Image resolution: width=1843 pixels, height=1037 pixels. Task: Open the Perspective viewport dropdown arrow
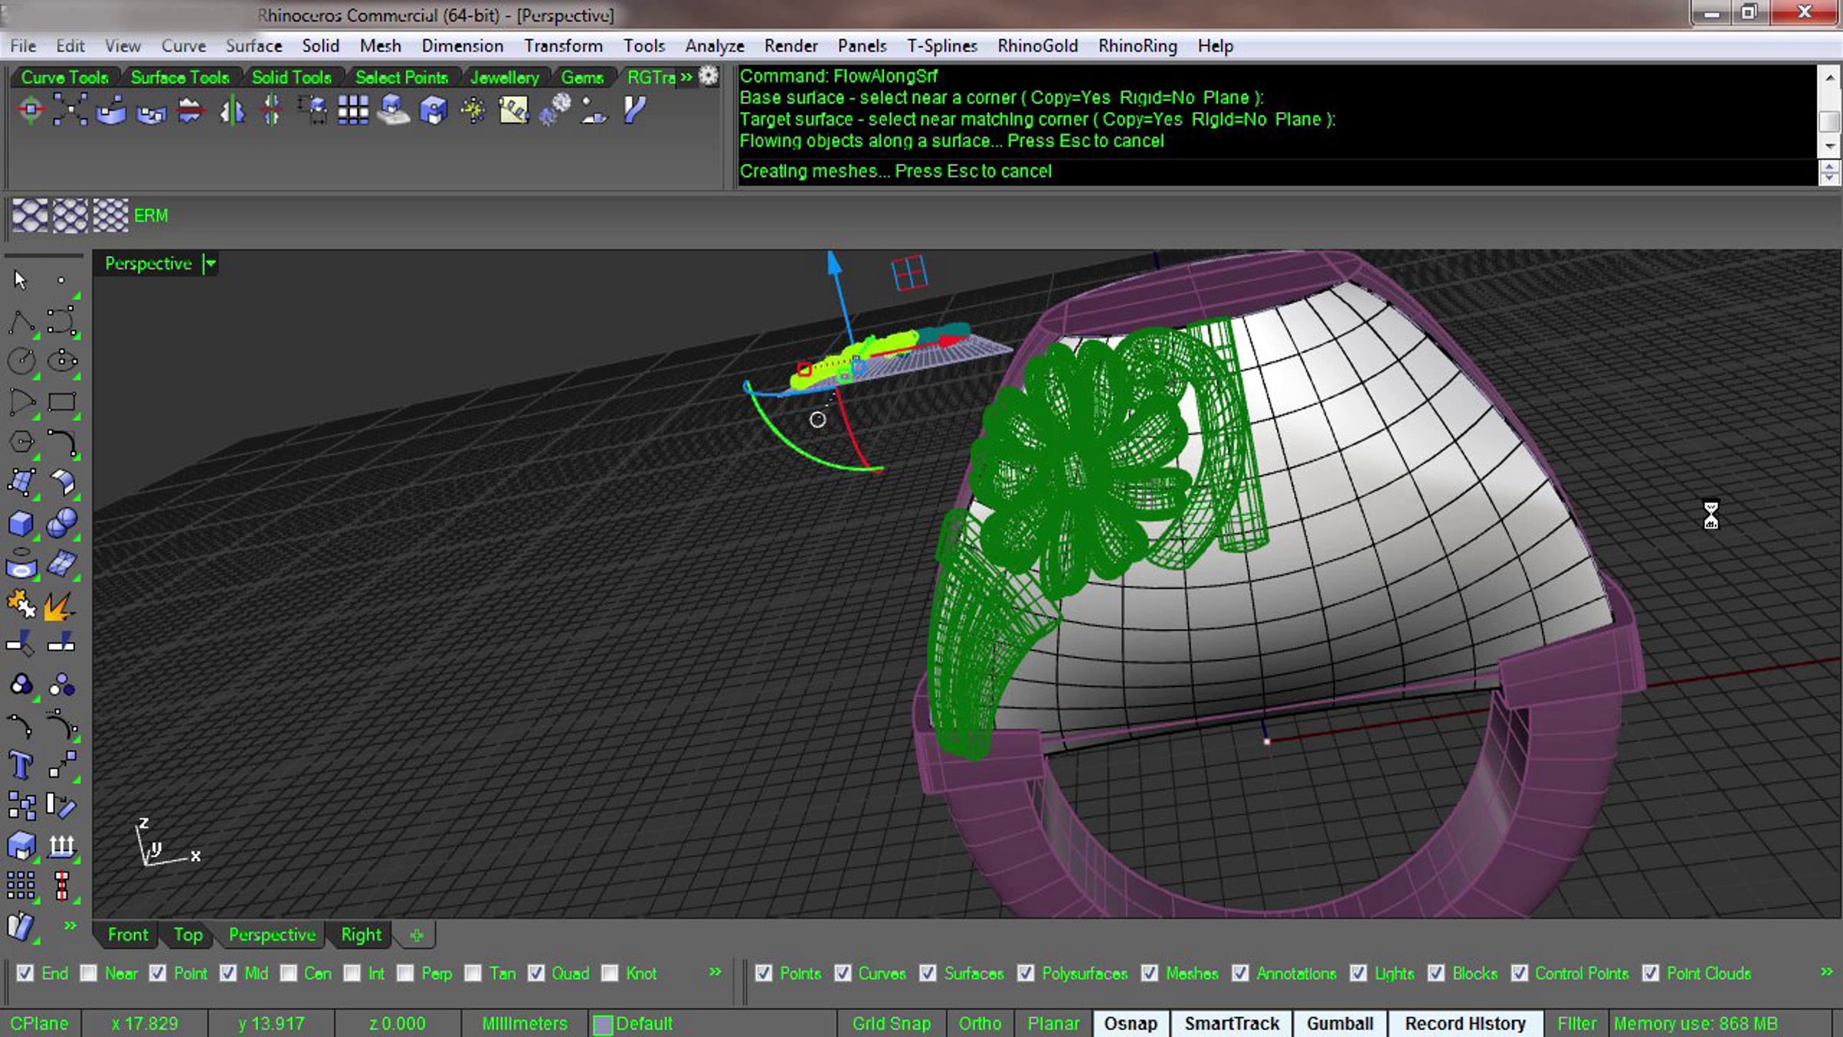210,264
